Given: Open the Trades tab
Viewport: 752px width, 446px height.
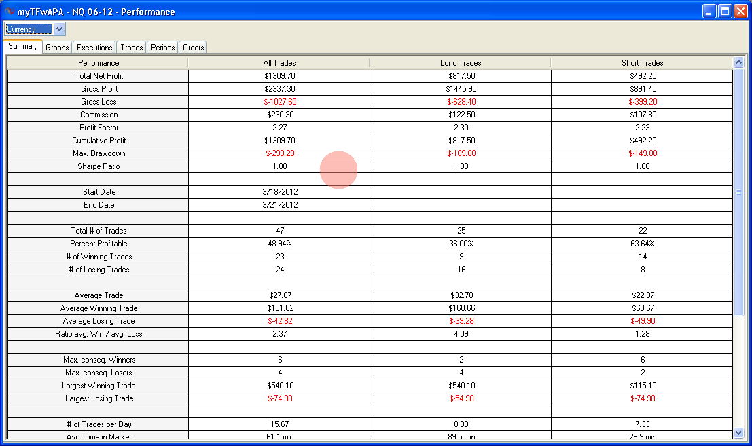Looking at the screenshot, I should tap(131, 48).
